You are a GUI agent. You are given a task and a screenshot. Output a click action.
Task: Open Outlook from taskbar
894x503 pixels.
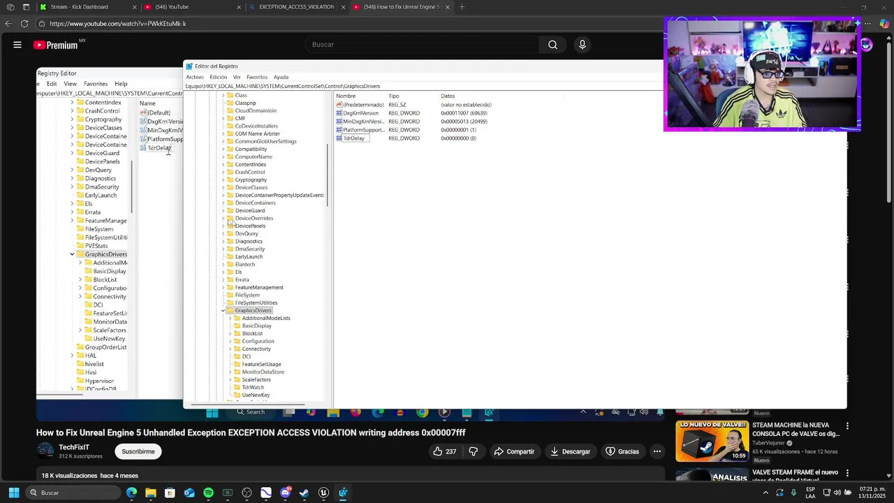[189, 493]
